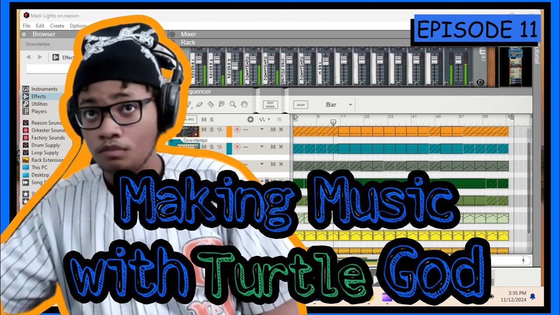Enable record on the orange track

click(x=238, y=129)
